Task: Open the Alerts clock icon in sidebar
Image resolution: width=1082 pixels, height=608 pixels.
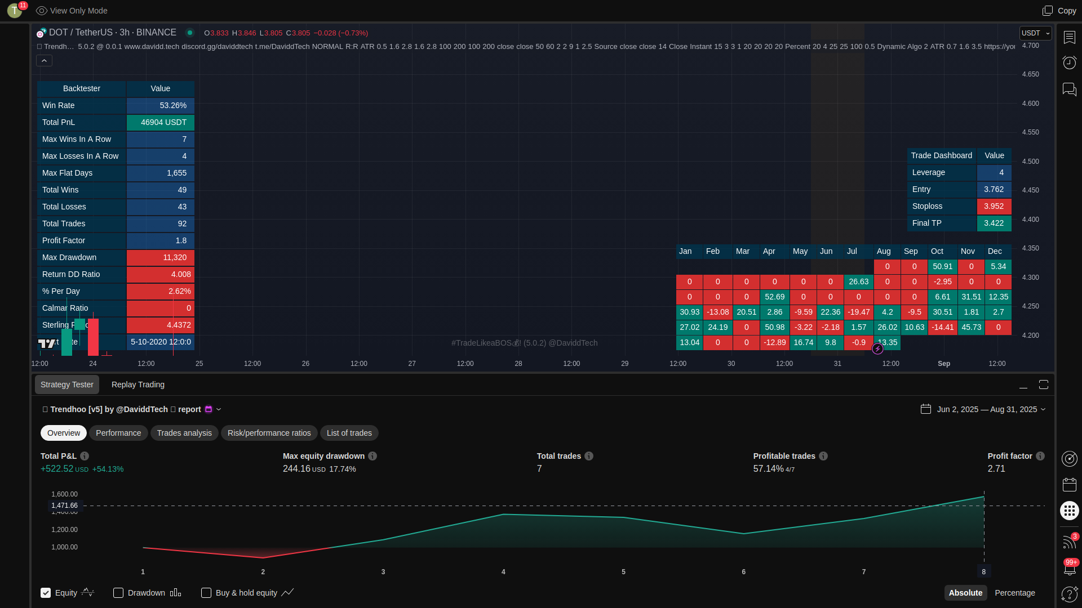Action: click(1070, 62)
